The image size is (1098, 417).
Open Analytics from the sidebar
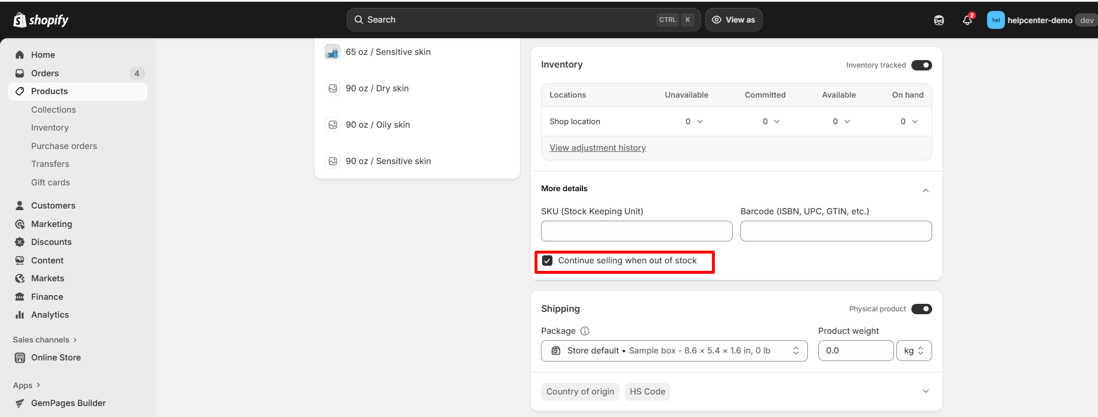click(50, 315)
